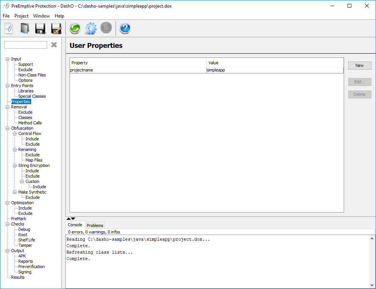Click the green Refresh class lists icon
Image resolution: width=376 pixels, height=289 pixels.
(75, 29)
